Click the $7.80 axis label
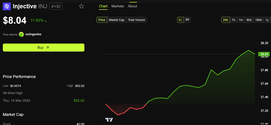The image size is (271, 125). (x=264, y=70)
